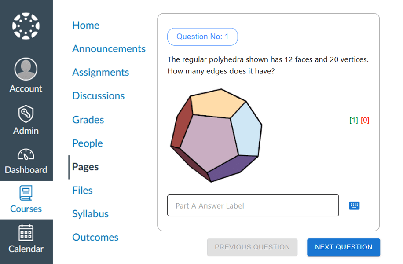Select Pages in course navigation
Viewport: 403px width, 264px height.
(85, 167)
